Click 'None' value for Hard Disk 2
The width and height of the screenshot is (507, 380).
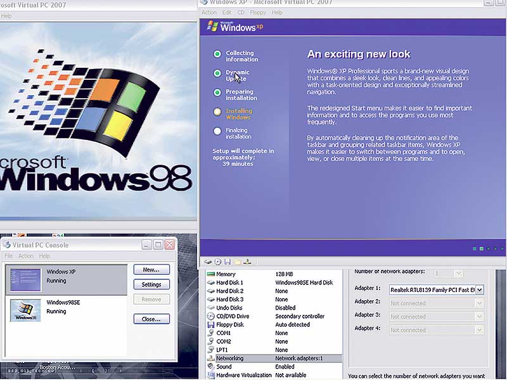click(281, 291)
